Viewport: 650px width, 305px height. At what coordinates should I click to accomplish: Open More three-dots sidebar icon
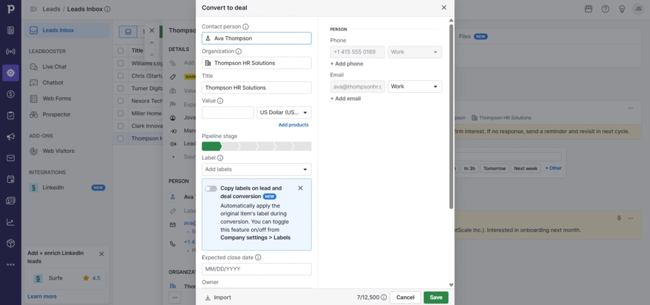pos(11,264)
